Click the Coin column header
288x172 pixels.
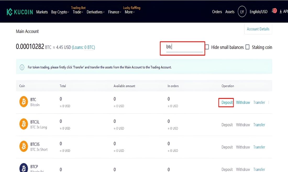click(x=22, y=86)
